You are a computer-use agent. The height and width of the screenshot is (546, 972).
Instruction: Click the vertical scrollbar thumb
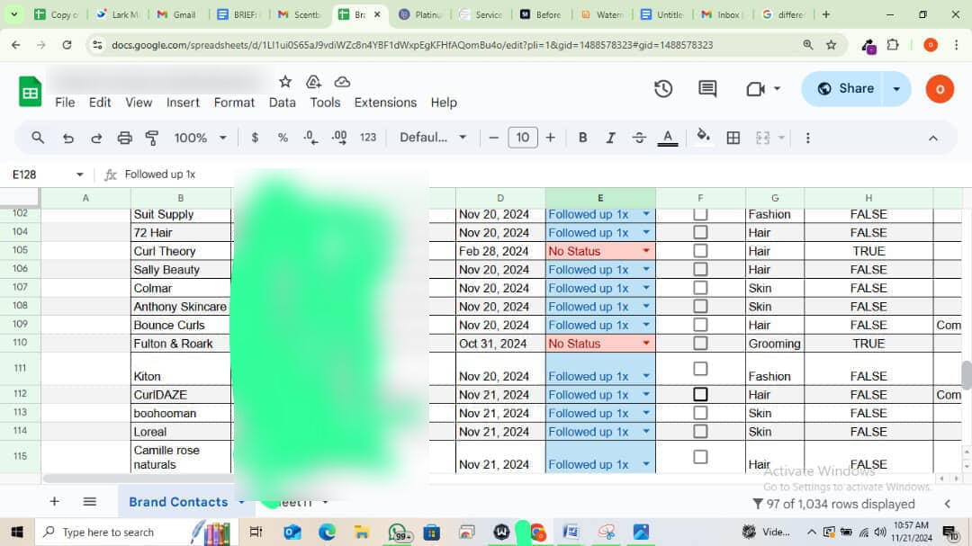coord(967,376)
